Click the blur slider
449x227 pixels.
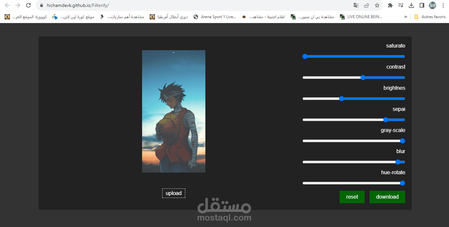(354, 162)
